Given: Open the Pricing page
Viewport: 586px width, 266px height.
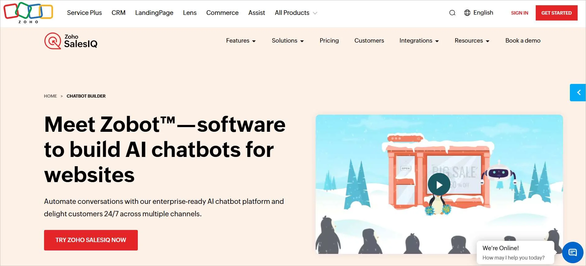Looking at the screenshot, I should (x=329, y=41).
